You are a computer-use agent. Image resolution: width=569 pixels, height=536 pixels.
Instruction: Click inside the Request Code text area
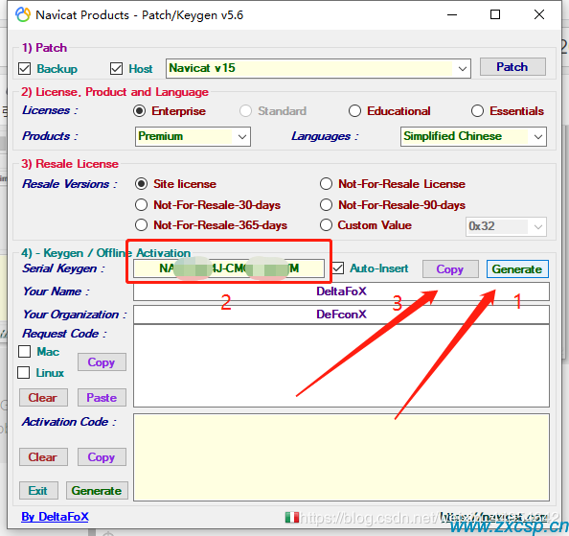[341, 365]
